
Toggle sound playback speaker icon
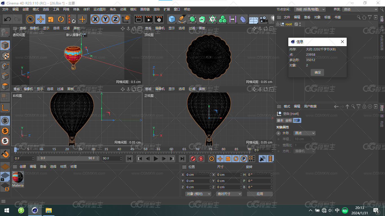tap(262, 159)
